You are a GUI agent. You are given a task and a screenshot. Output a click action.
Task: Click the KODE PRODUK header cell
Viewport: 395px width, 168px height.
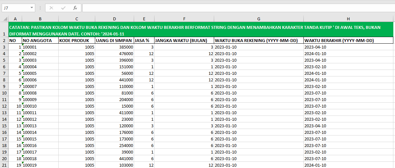coord(76,40)
